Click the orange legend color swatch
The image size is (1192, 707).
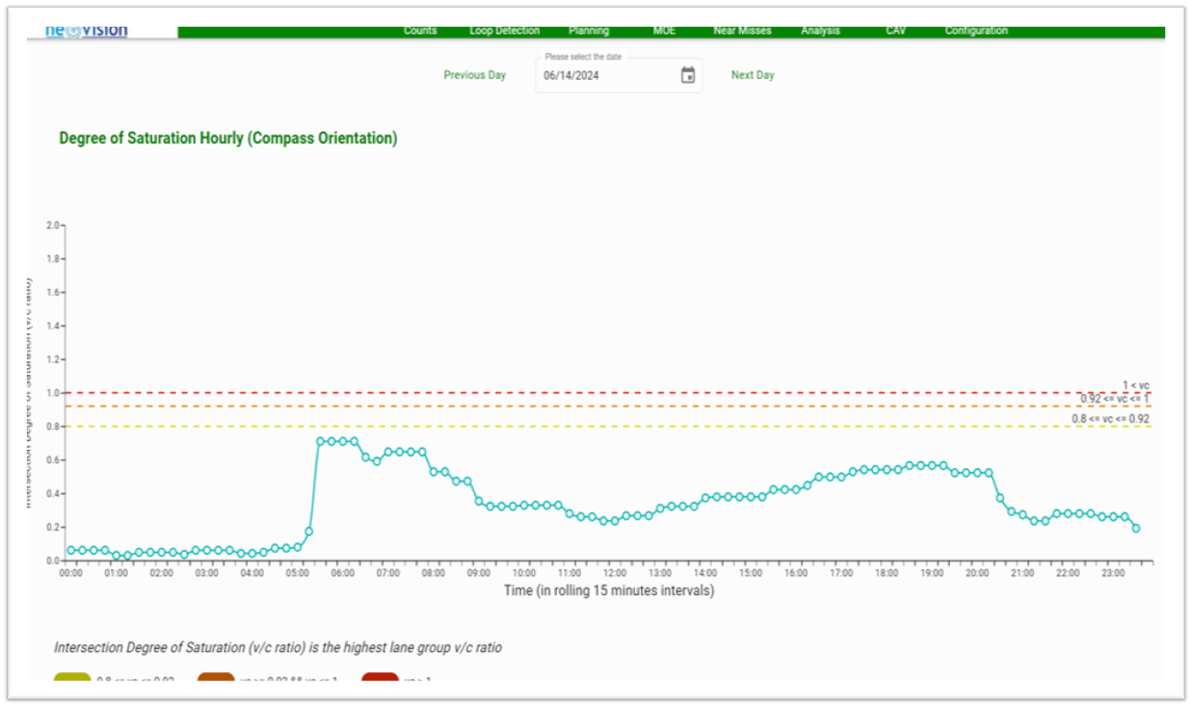click(x=216, y=677)
